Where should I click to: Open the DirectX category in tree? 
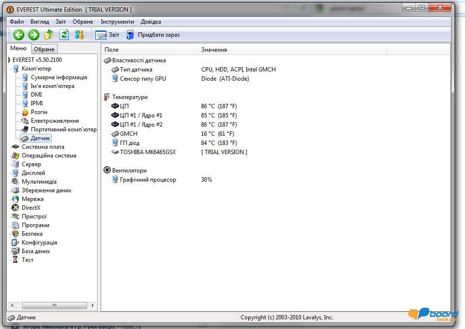30,208
